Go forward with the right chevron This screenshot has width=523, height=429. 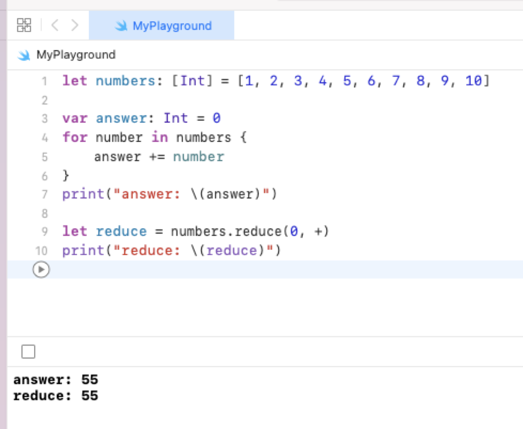coord(75,25)
